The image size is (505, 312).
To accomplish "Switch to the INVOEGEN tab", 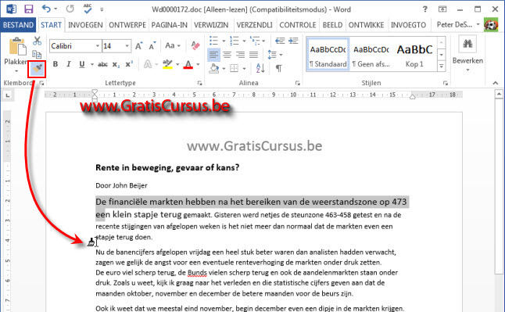I will tap(85, 25).
